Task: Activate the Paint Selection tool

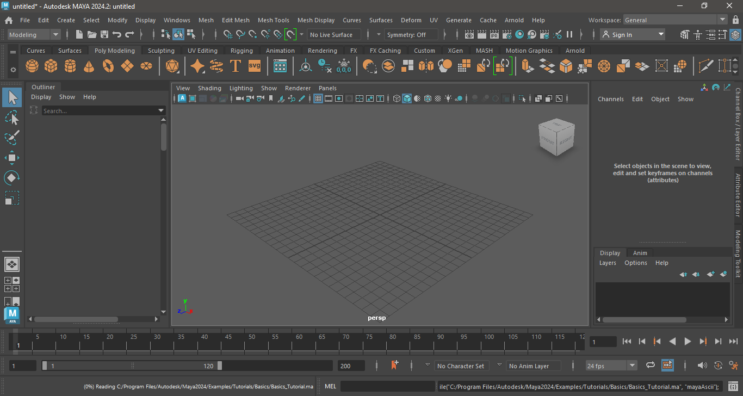Action: click(12, 138)
